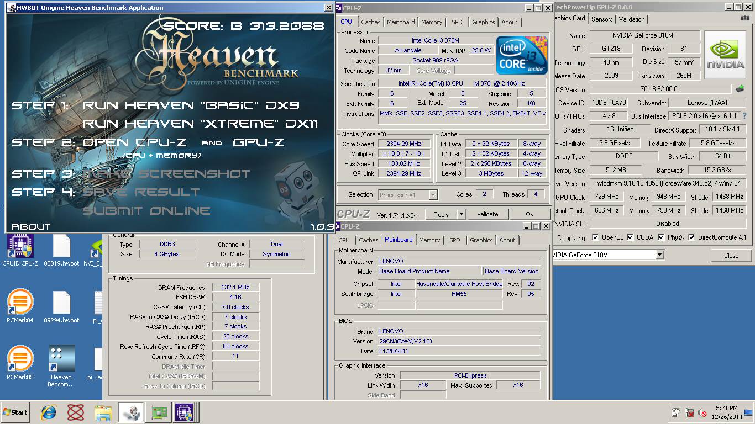Image resolution: width=755 pixels, height=424 pixels.
Task: Toggle the DirectCompute 4.1 checkbox
Action: (691, 237)
